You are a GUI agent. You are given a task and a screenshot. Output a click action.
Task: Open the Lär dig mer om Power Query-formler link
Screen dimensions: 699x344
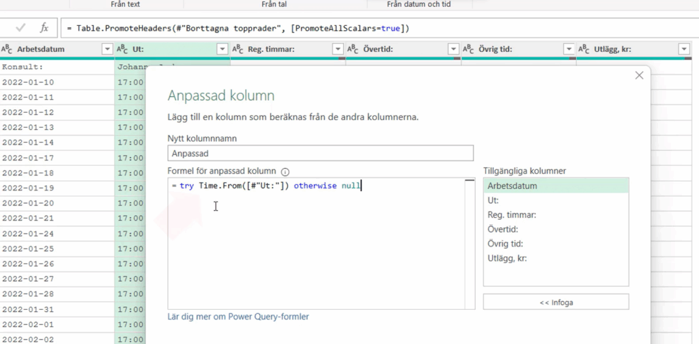[x=238, y=317]
